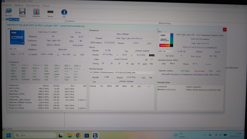
Task: Click the muted volume tray icon
Action: 220,135
